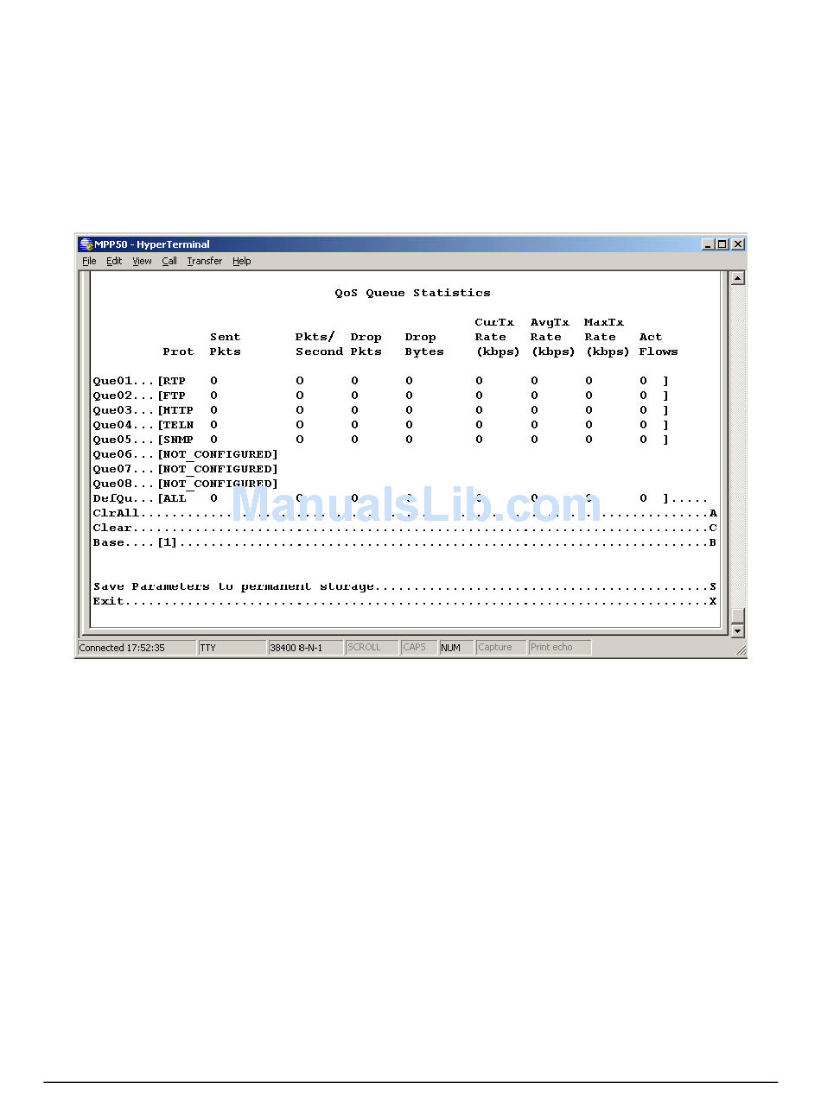
Task: Click the 'Drop Pkts' column header
Action: pyautogui.click(x=366, y=345)
